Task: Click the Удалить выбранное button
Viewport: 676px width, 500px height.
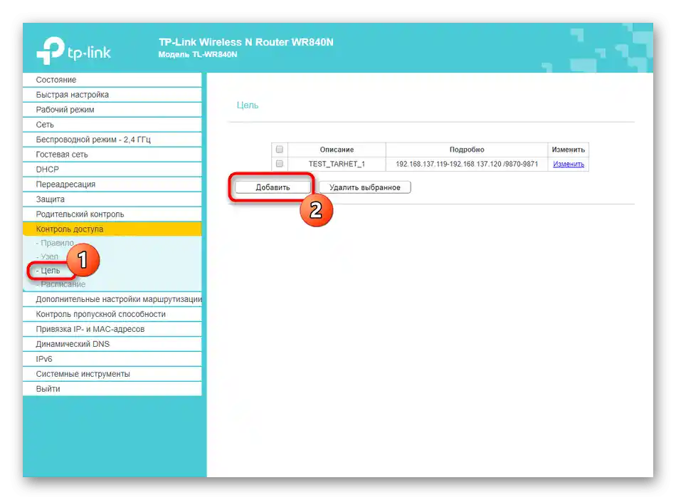Action: click(365, 187)
